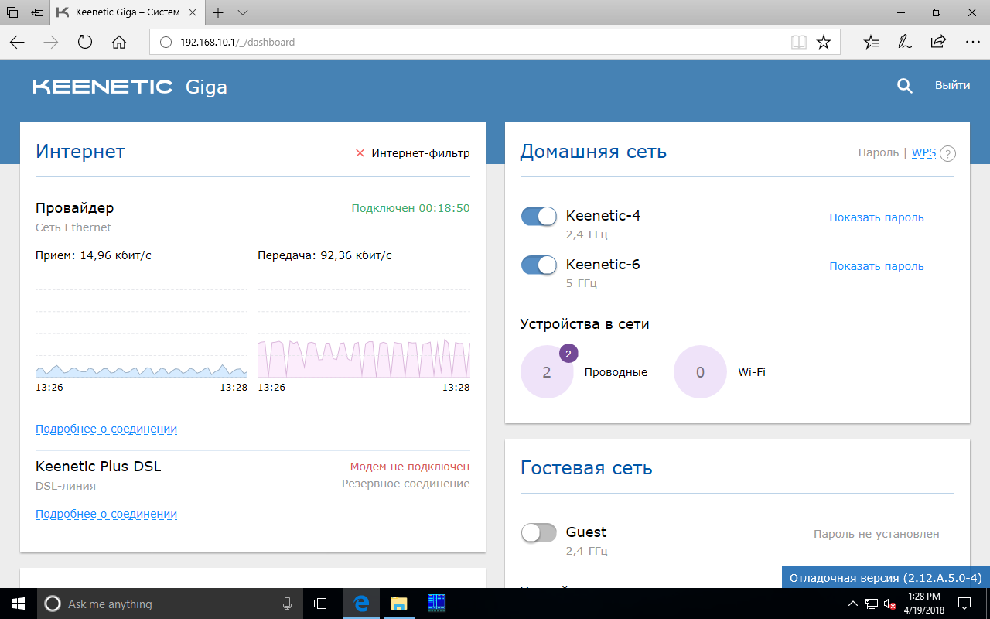Click the network icon in system tray

click(872, 604)
